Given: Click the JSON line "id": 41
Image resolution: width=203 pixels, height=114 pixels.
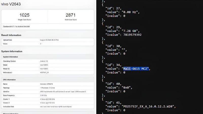Looking at the screenshot, I should coord(113,103).
